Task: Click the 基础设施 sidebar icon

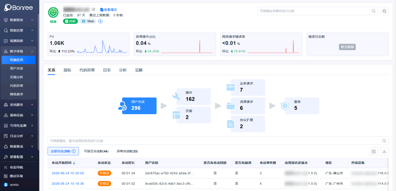Action: click(x=6, y=115)
